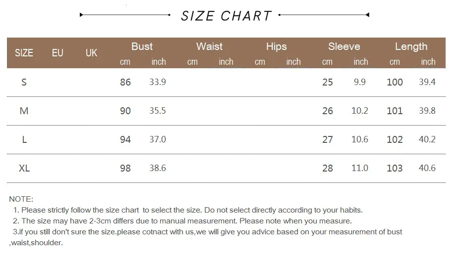This screenshot has height=263, width=456.
Task: Select the note about 2-3cm differences
Action: [x=182, y=221]
